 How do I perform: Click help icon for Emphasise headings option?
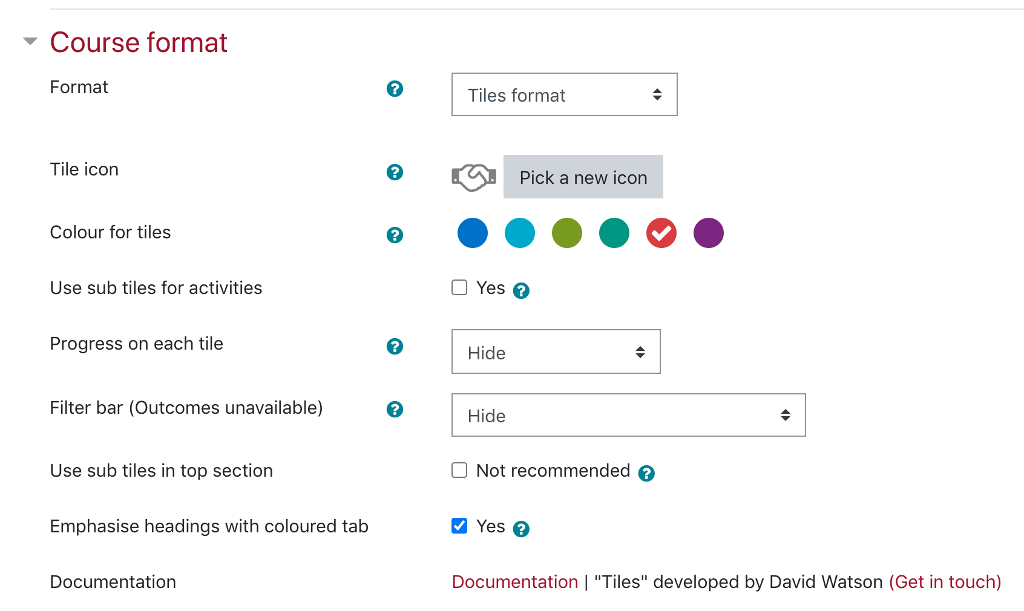tap(521, 529)
